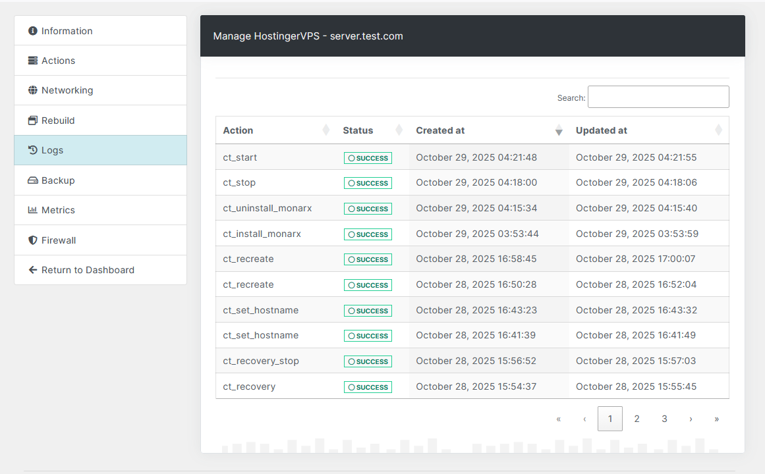Click the Backup save icon
Image resolution: width=765 pixels, height=474 pixels.
(x=32, y=180)
